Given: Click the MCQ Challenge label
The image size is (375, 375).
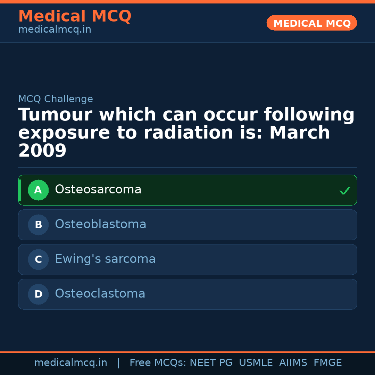Looking at the screenshot, I should click(56, 99).
